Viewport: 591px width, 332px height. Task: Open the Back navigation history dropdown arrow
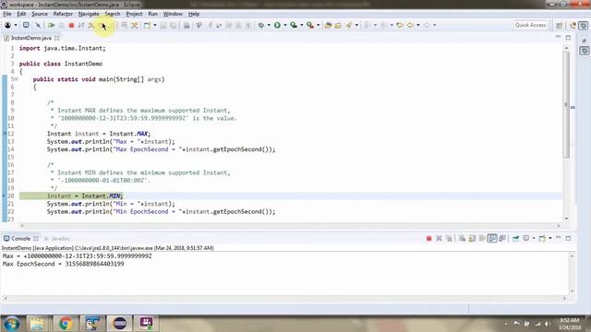[418, 25]
